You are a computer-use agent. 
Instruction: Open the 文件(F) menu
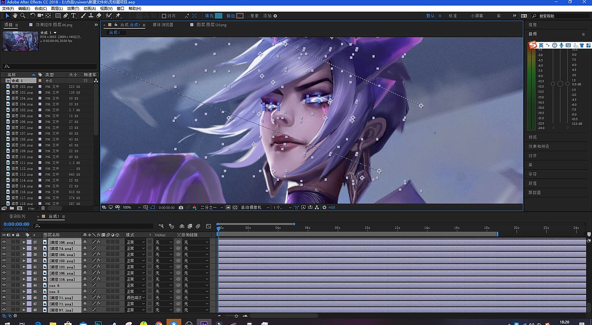tap(8, 8)
